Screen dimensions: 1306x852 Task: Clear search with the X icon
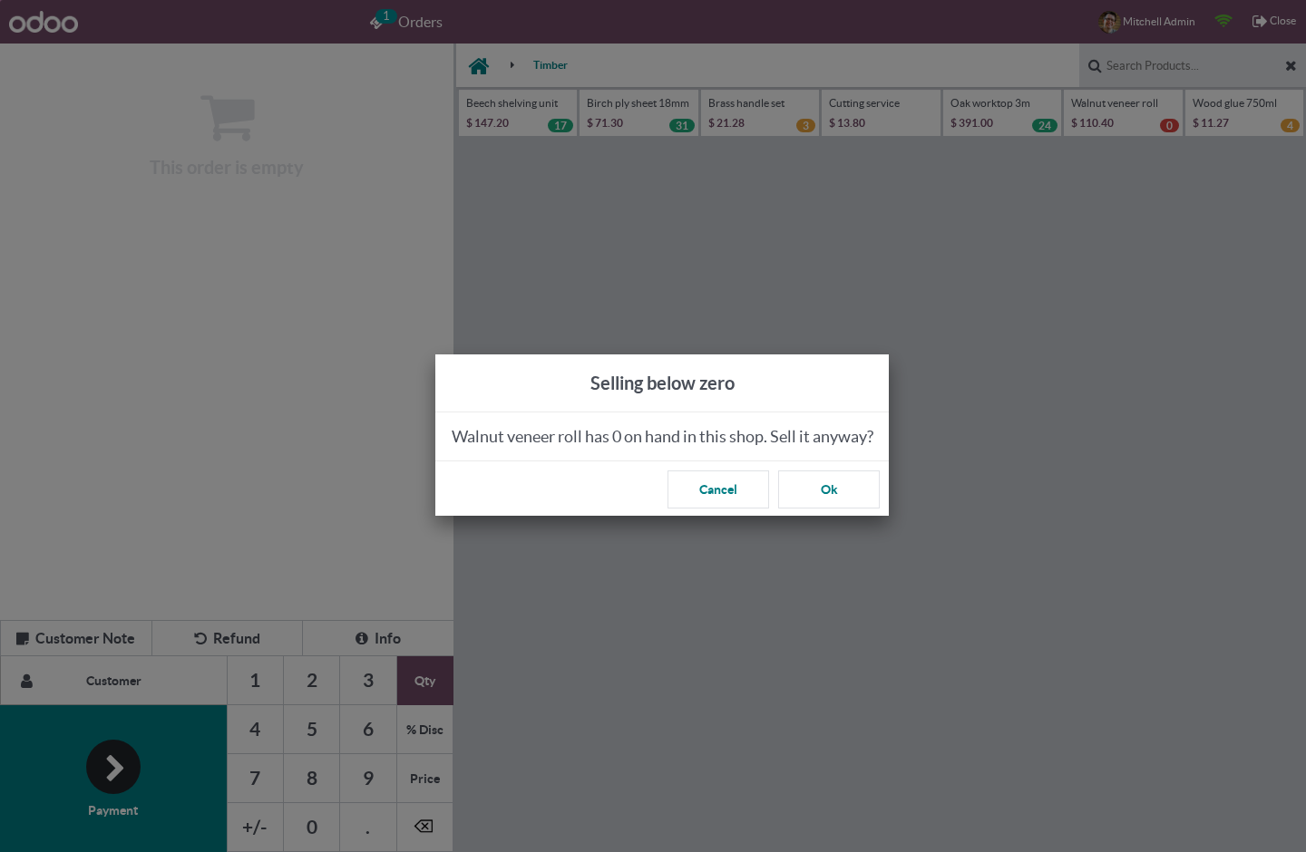pos(1291,66)
